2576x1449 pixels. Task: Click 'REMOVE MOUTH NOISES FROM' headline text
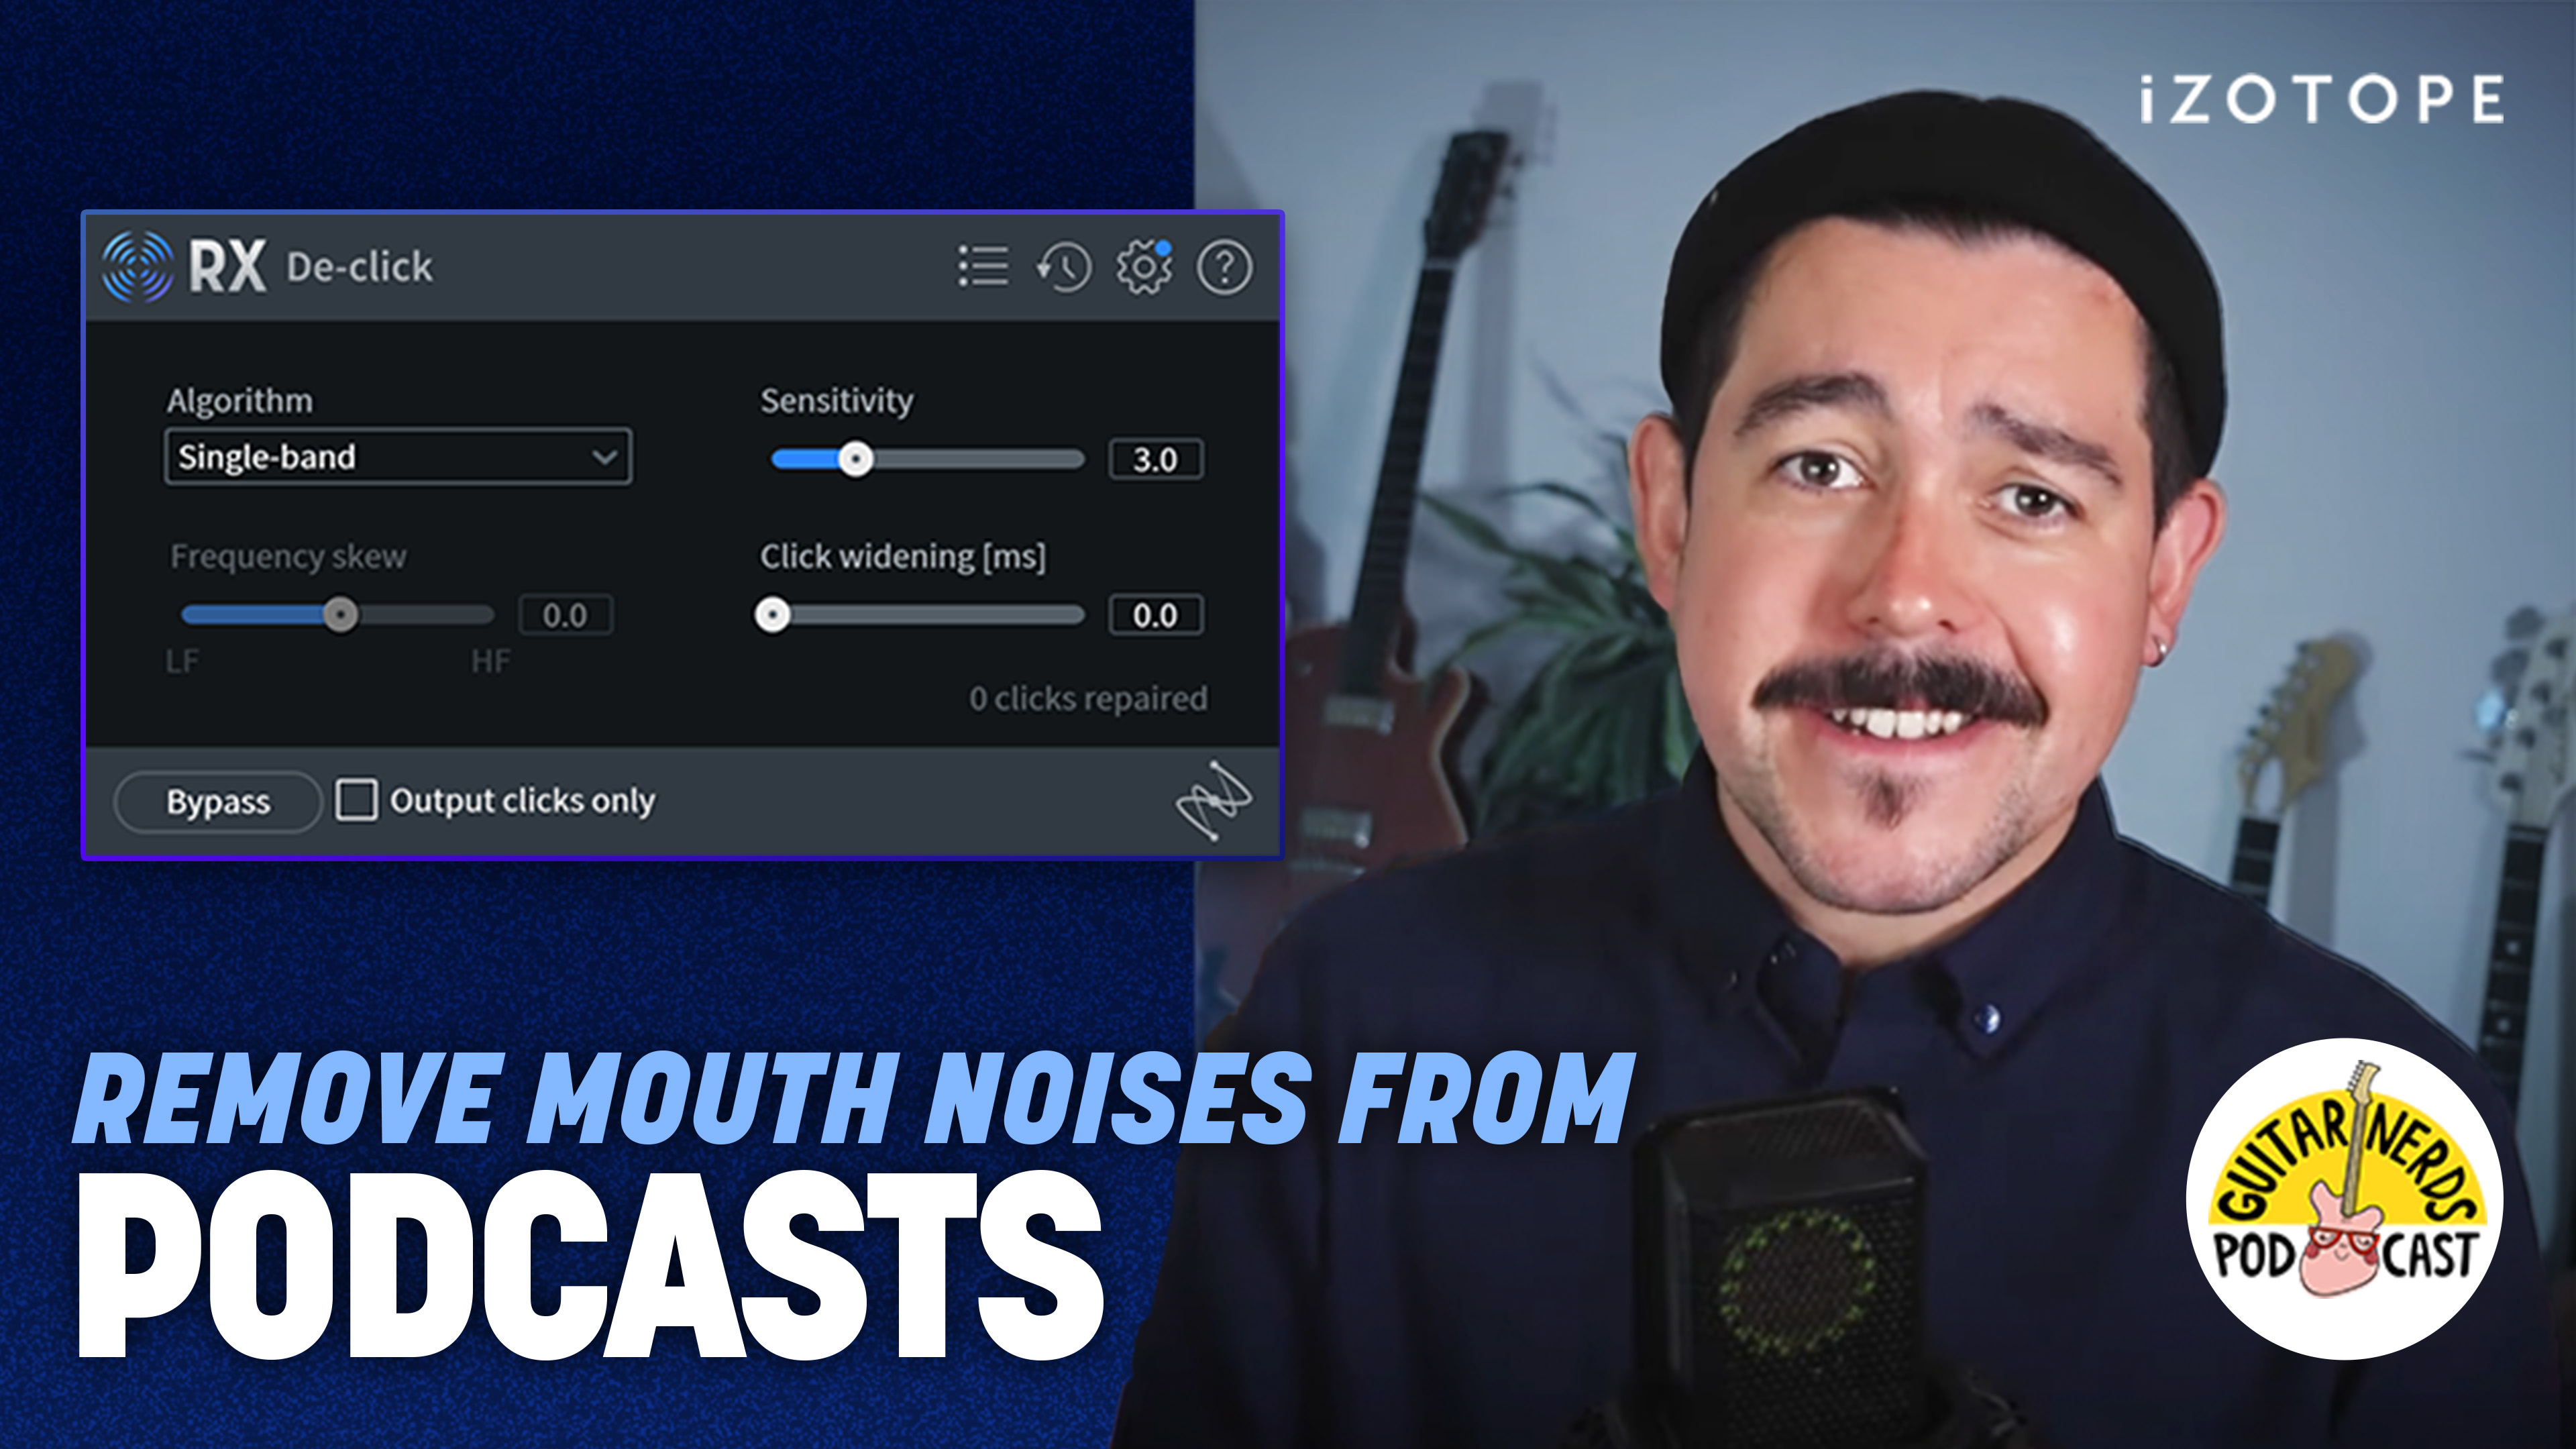854,1098
